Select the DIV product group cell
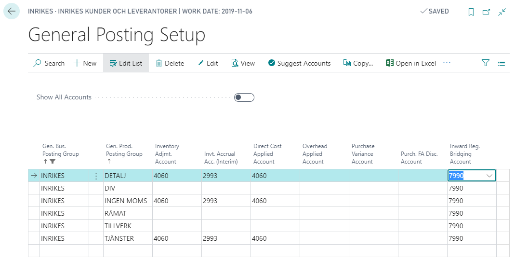Viewport: 515px width, 262px height. click(x=128, y=188)
